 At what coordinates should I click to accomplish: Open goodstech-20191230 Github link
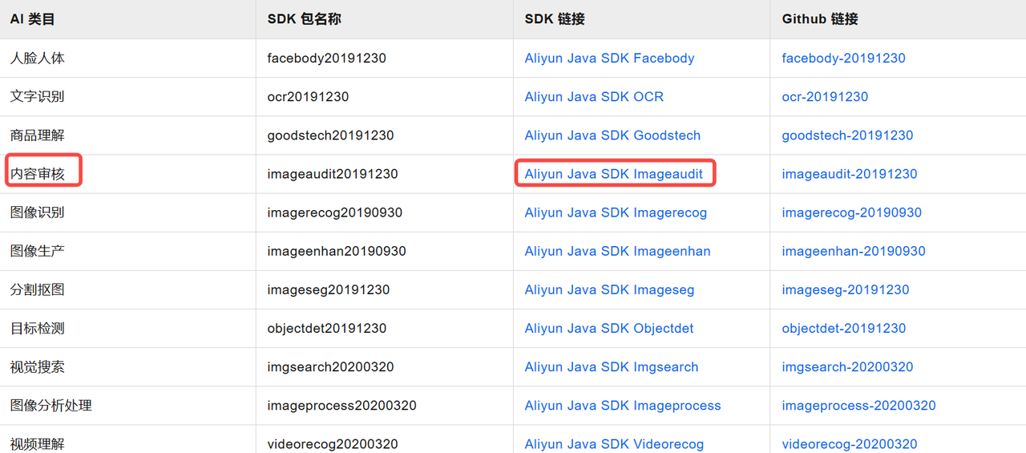[x=847, y=135]
